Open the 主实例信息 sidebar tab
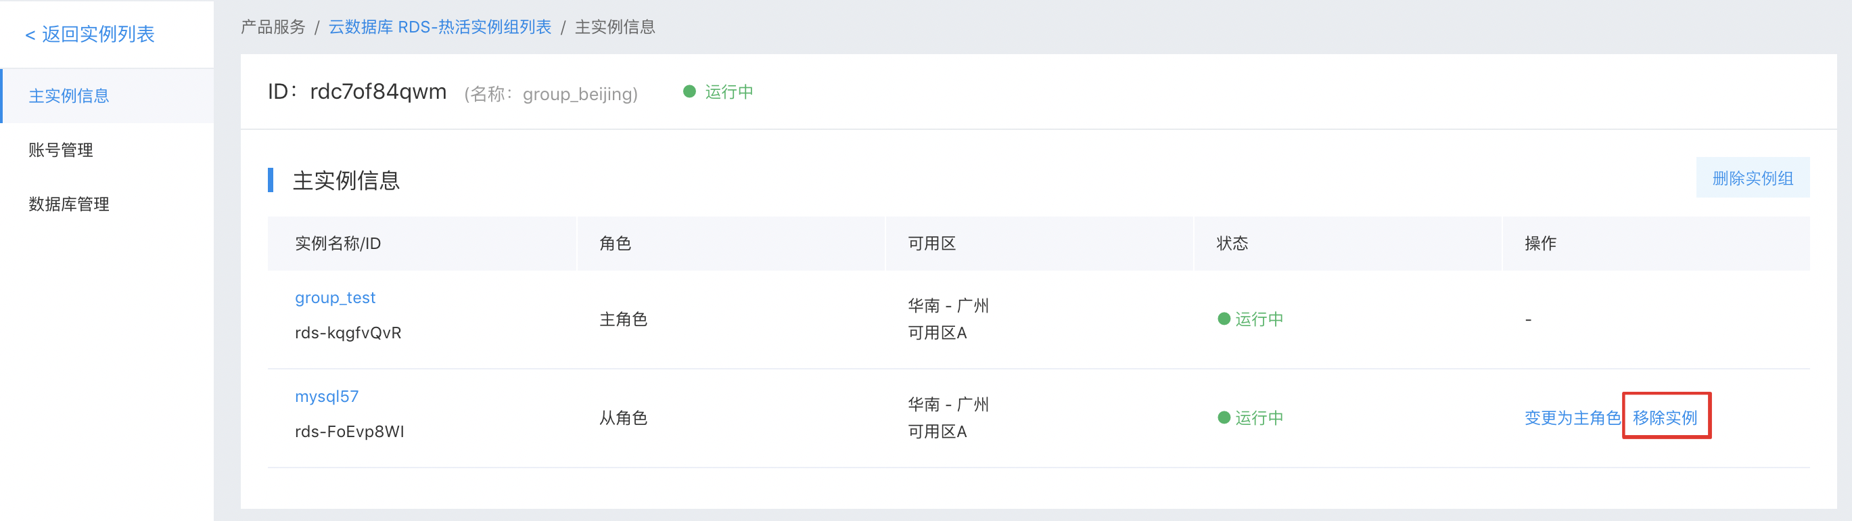The height and width of the screenshot is (521, 1852). [x=69, y=95]
